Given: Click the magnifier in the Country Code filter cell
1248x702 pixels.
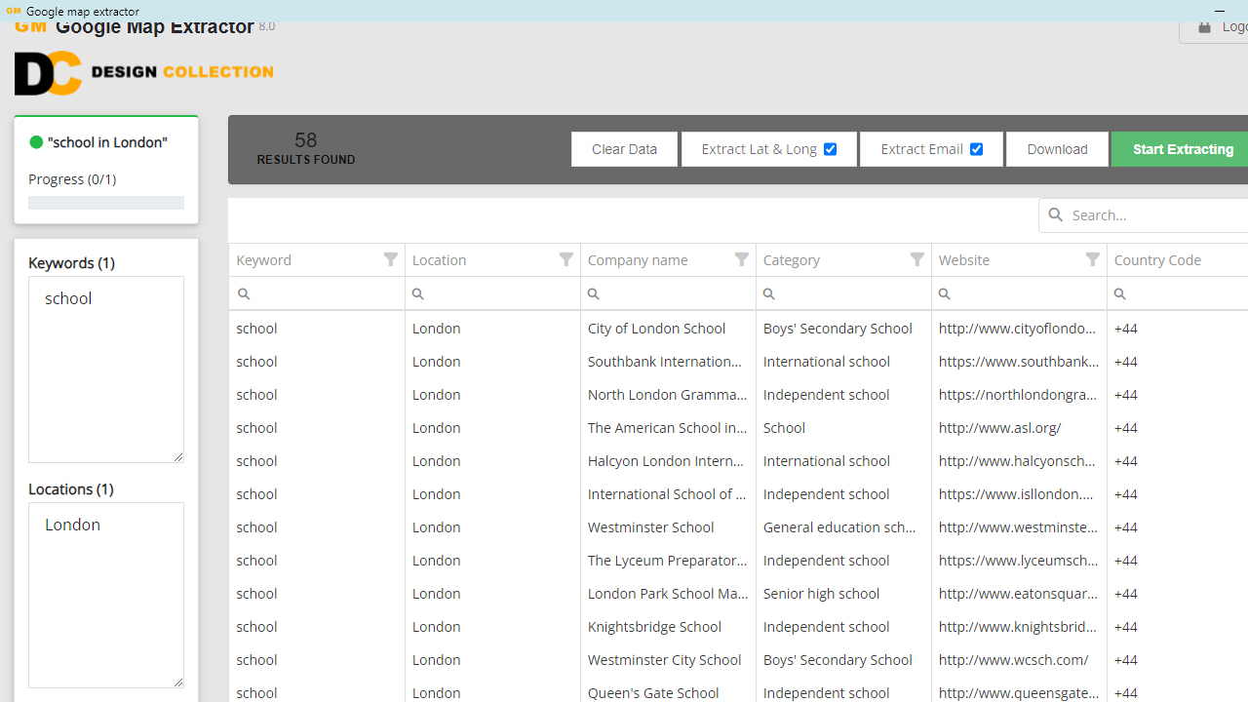Looking at the screenshot, I should coord(1117,293).
